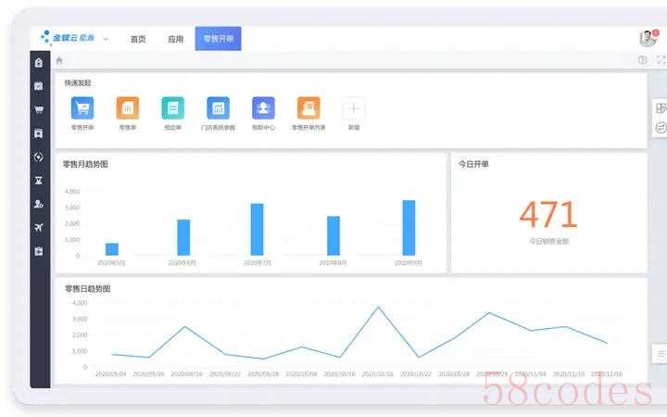Click the 零售日趋势图 chart title
The image size is (667, 417).
click(88, 288)
